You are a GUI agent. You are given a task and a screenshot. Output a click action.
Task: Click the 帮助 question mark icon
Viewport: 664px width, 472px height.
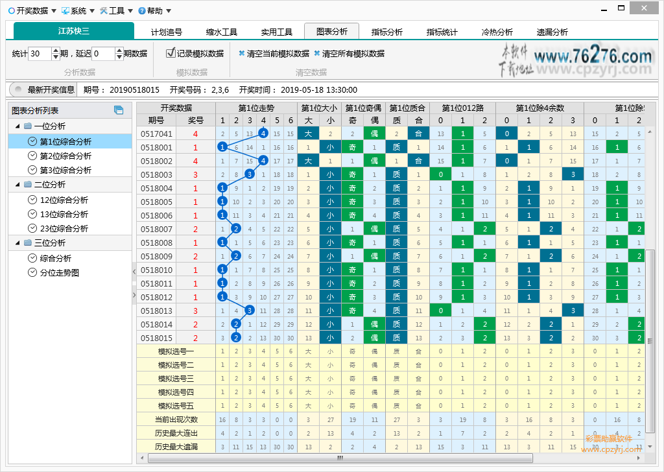(x=142, y=10)
